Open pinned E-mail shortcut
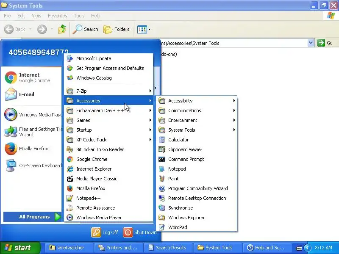The height and width of the screenshot is (254, 339). click(33, 94)
